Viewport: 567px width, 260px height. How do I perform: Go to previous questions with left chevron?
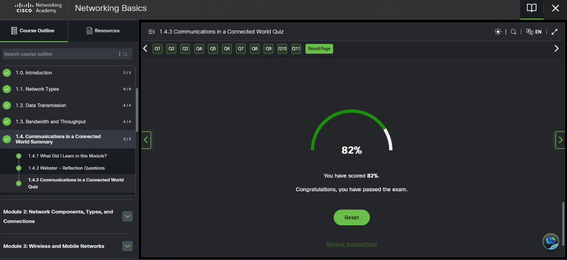point(145,48)
